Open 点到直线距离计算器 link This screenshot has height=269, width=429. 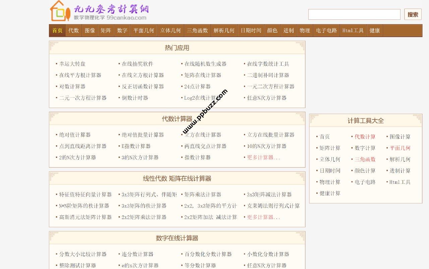click(83, 146)
